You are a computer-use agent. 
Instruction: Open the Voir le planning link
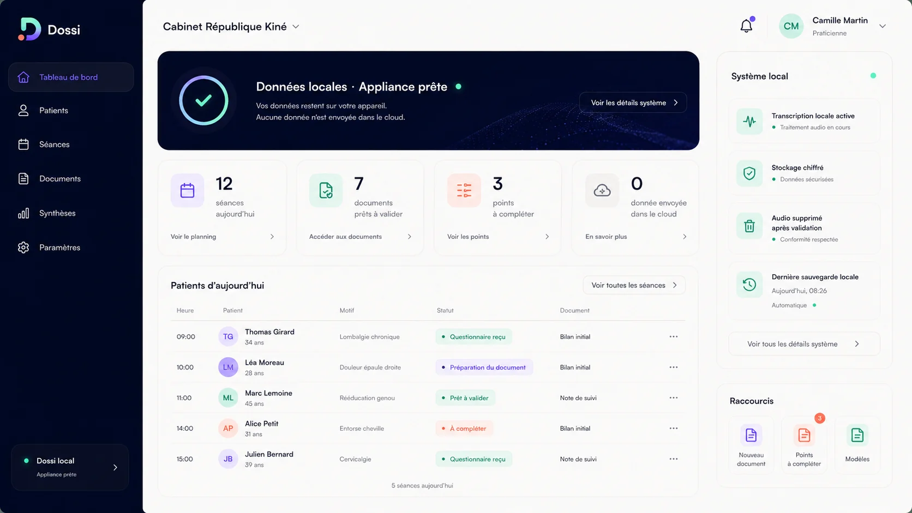click(193, 237)
